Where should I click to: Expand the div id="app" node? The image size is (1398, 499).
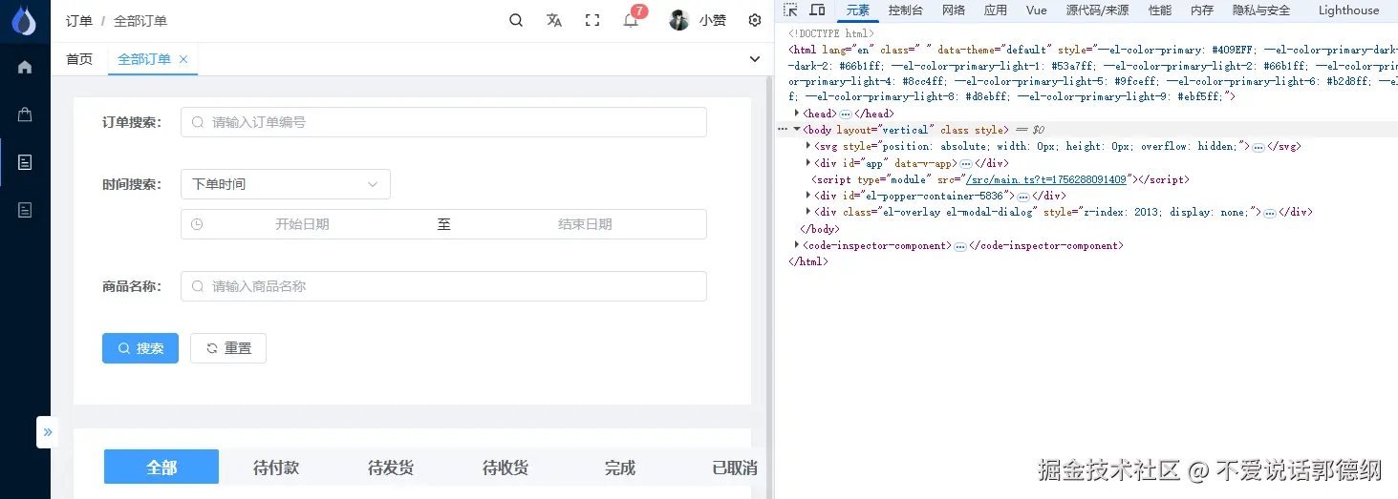pyautogui.click(x=809, y=163)
